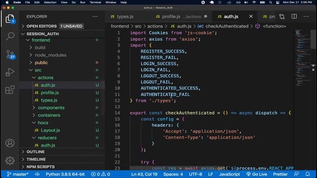
Task: Open macOS volume control in menu bar
Action: pyautogui.click(x=246, y=2)
